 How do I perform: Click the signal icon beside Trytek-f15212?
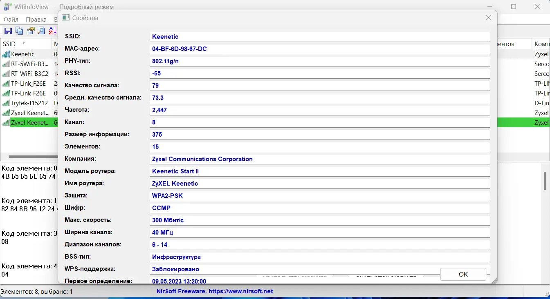6,103
